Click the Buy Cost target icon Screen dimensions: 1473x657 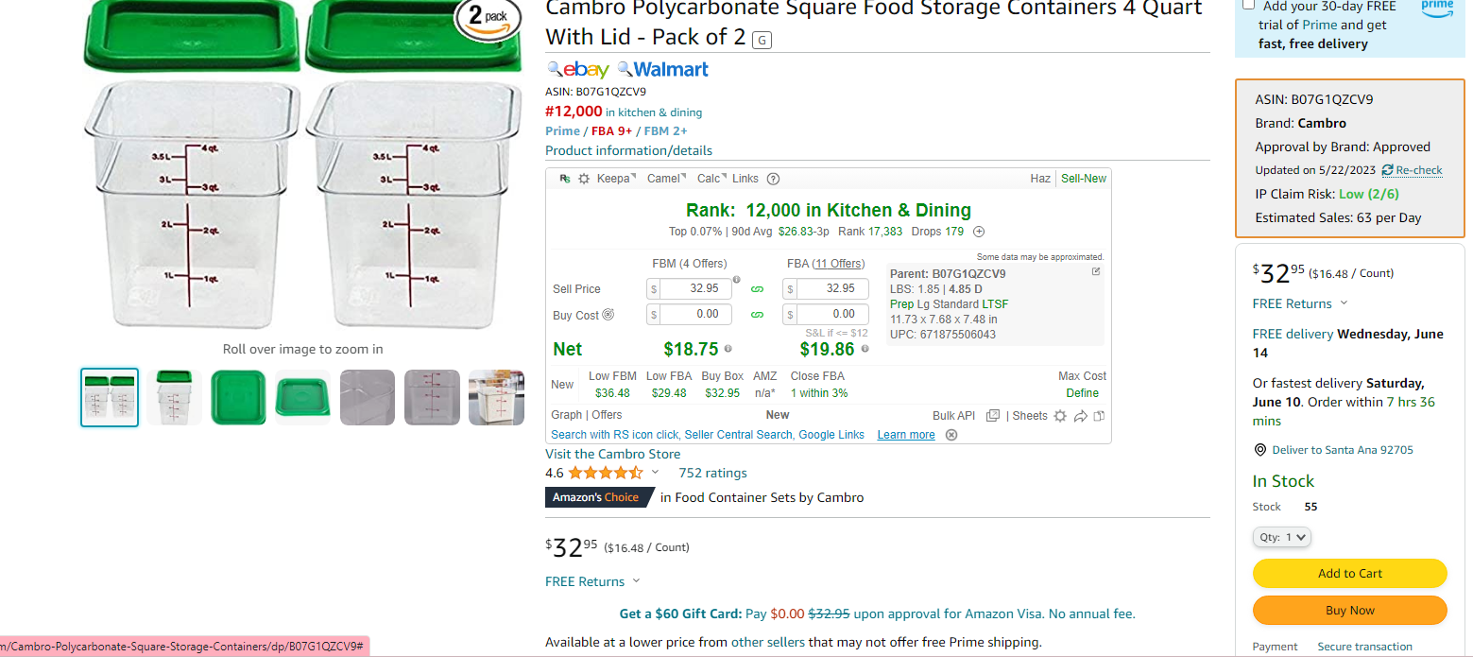pyautogui.click(x=608, y=315)
